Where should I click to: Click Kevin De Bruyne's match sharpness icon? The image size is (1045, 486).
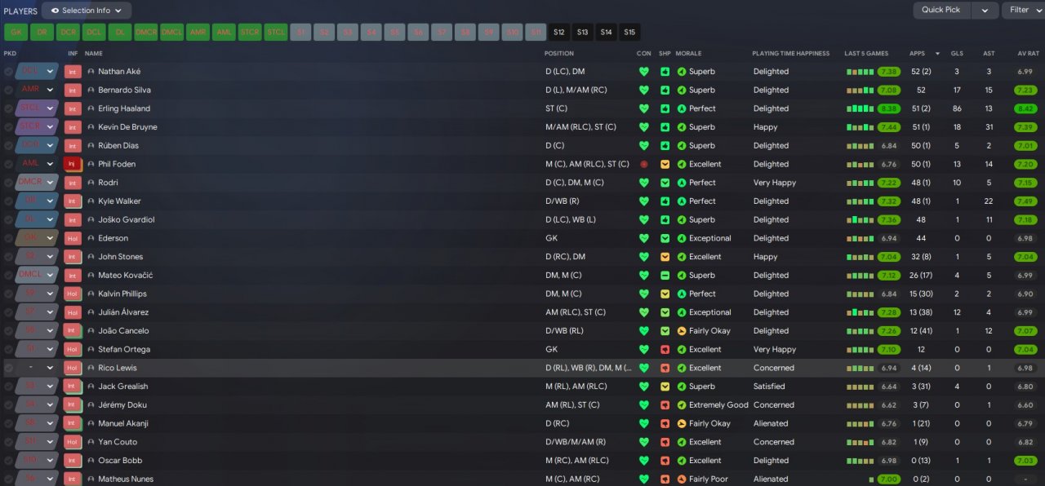(665, 127)
